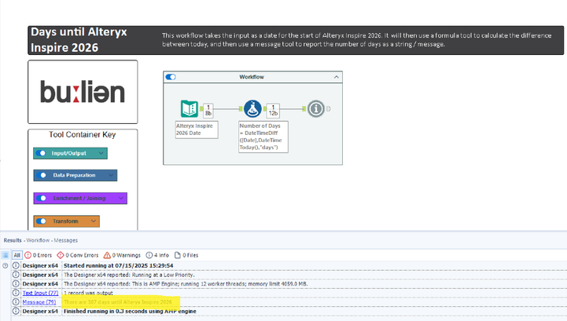567x321 pixels.
Task: Toggle the Enrichment / Joining container switch
Action: click(x=41, y=199)
